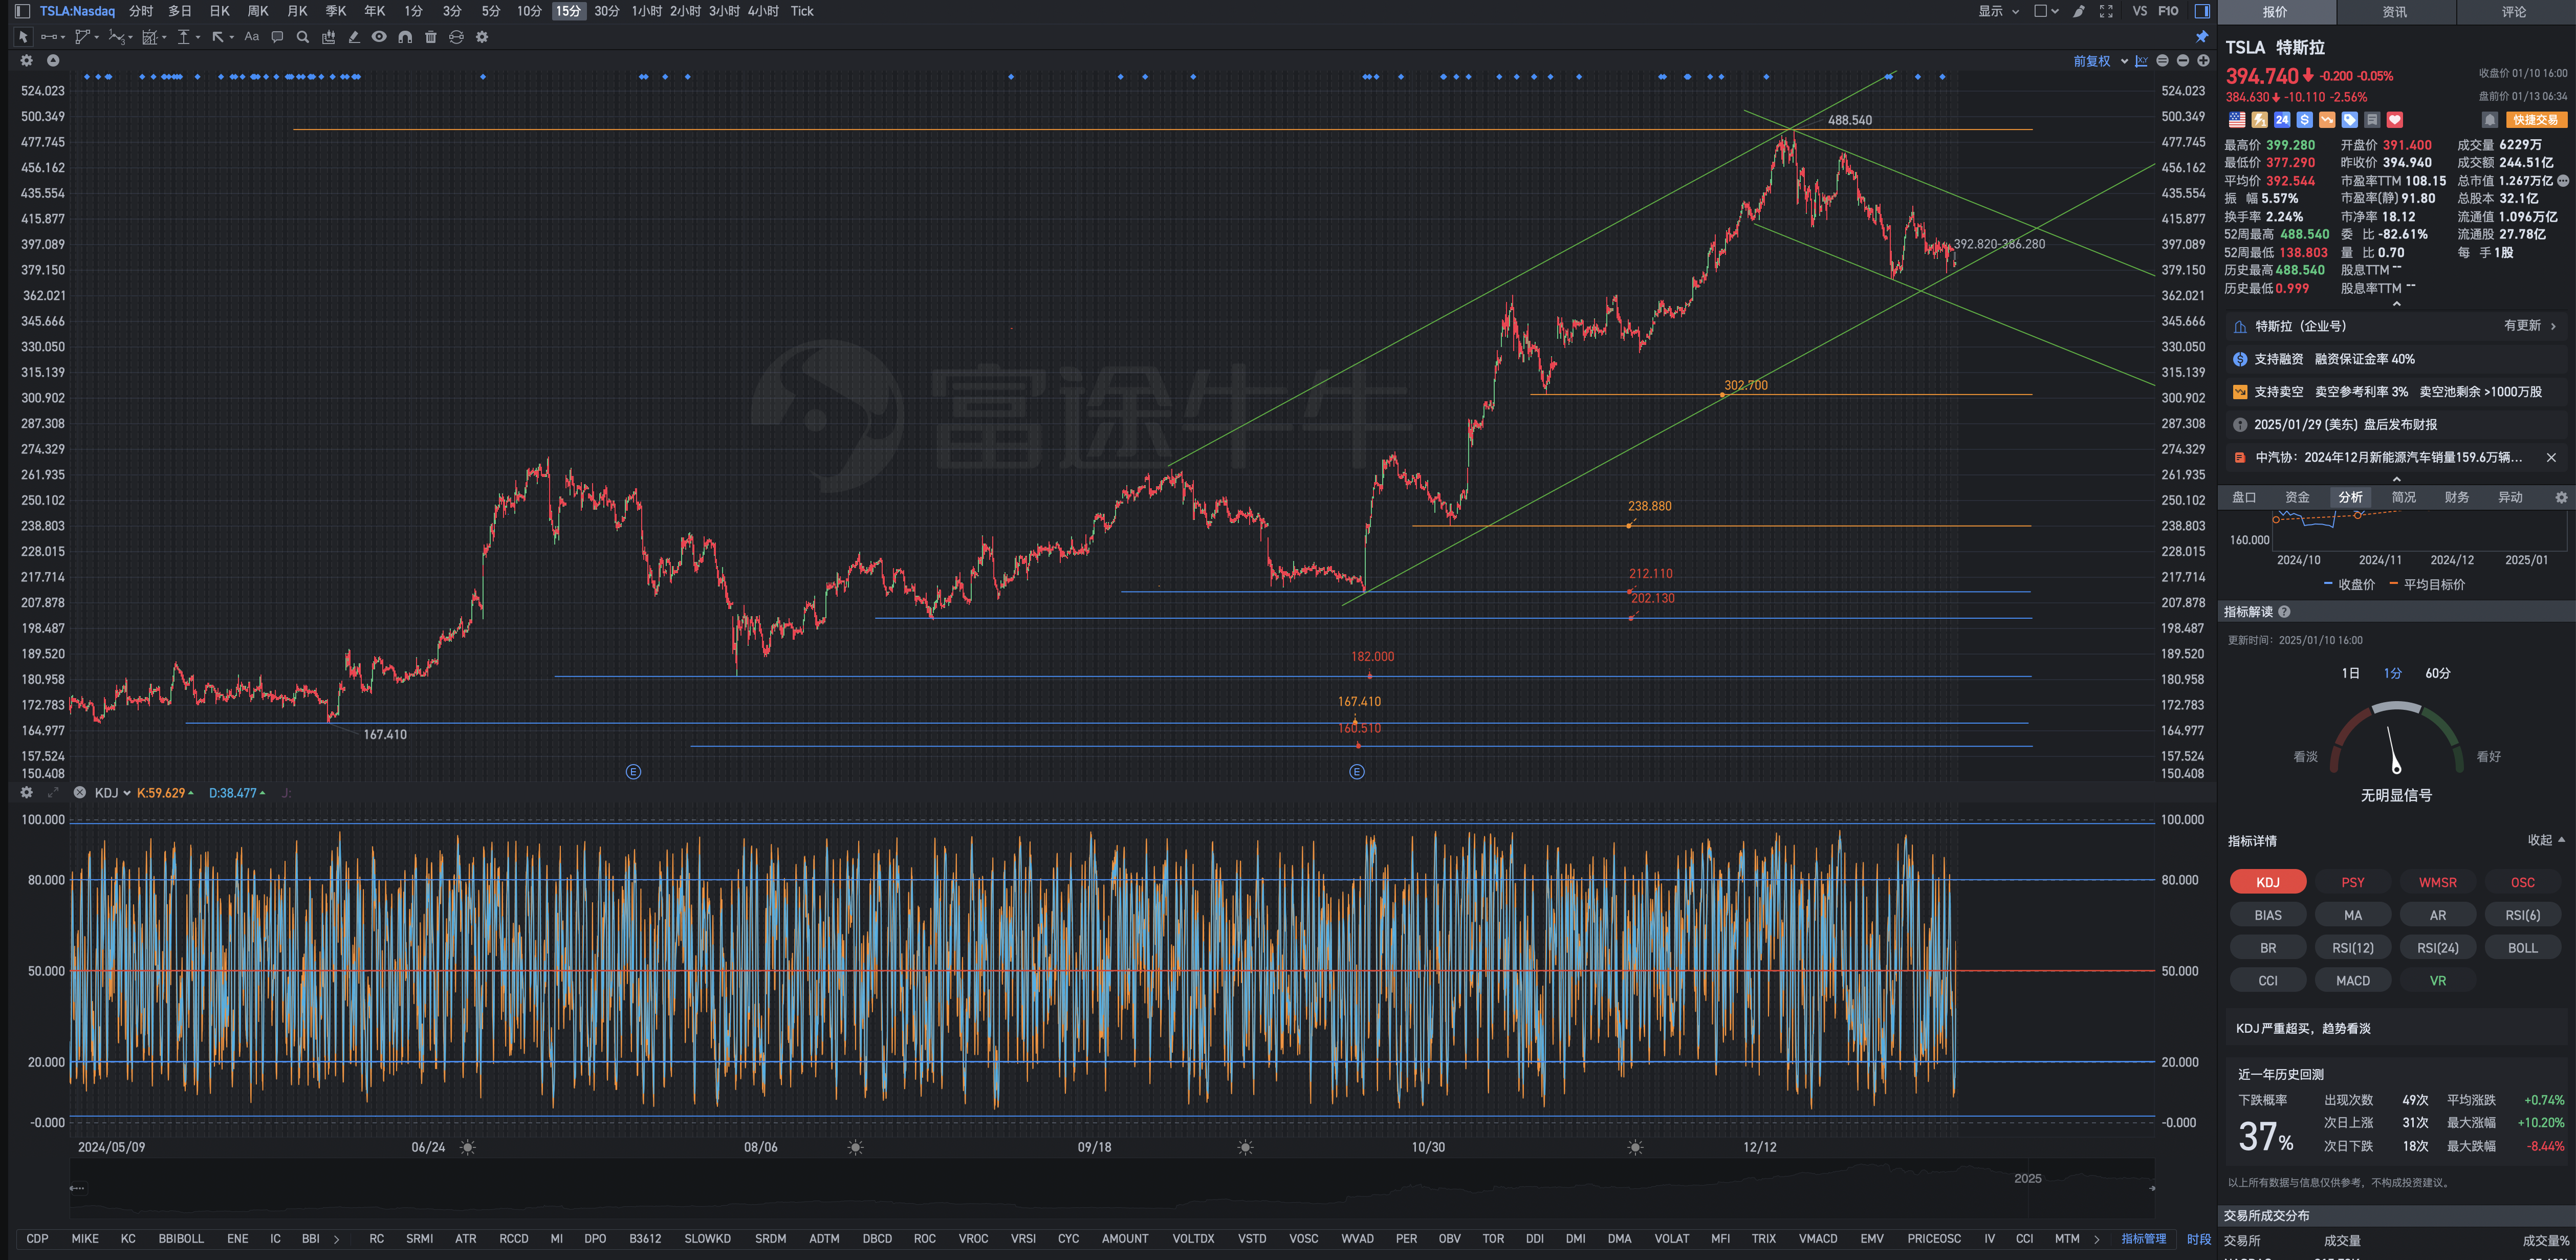This screenshot has width=2576, height=1260.
Task: Switch to the 财务 panel tab
Action: click(x=2457, y=497)
